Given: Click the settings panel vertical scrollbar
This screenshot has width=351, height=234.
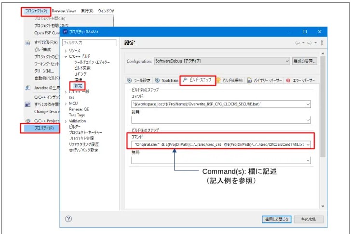Looking at the screenshot, I should [x=323, y=106].
